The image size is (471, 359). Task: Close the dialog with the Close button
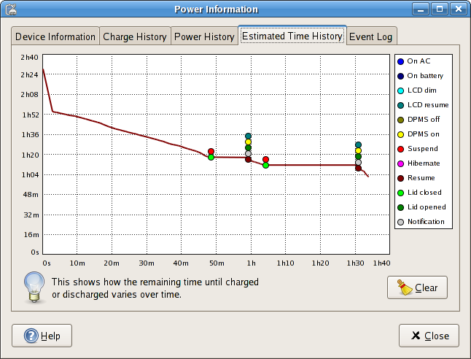tap(429, 336)
